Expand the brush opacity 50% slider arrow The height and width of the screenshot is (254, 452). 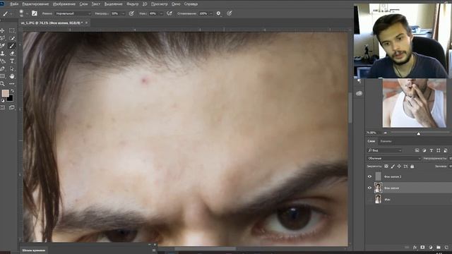[124, 13]
